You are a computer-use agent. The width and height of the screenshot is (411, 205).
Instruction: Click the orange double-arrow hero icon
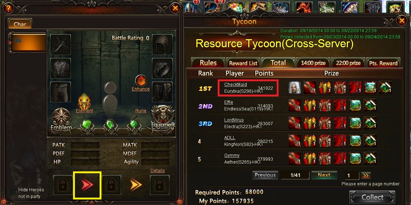(136, 185)
